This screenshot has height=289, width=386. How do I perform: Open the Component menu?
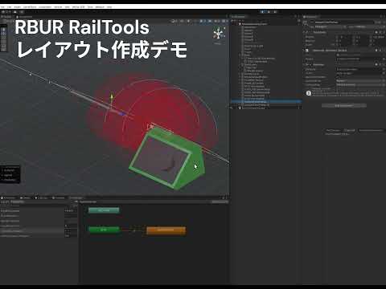point(45,6)
